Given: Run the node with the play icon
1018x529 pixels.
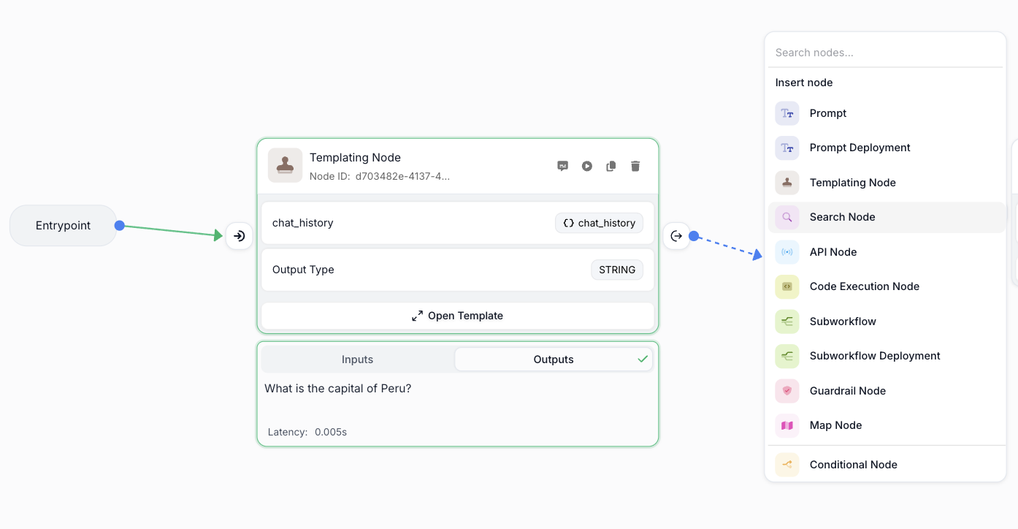Looking at the screenshot, I should (587, 166).
